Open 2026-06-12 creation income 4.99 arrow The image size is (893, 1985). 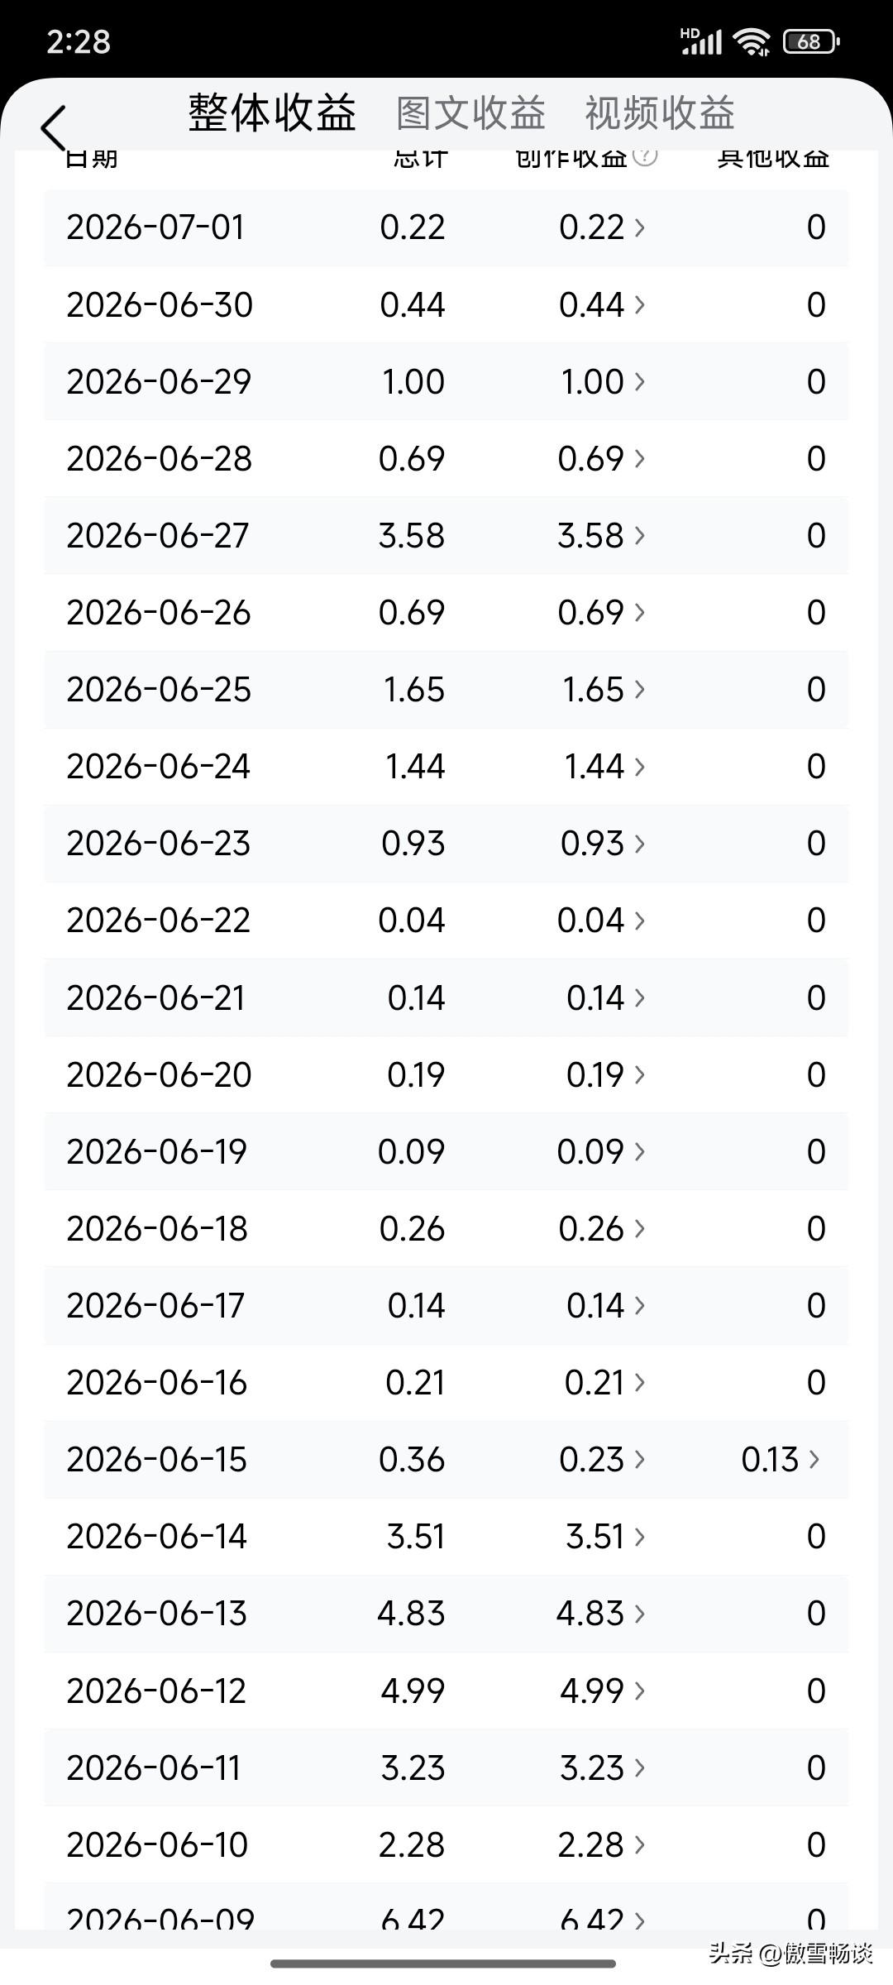pos(639,1691)
